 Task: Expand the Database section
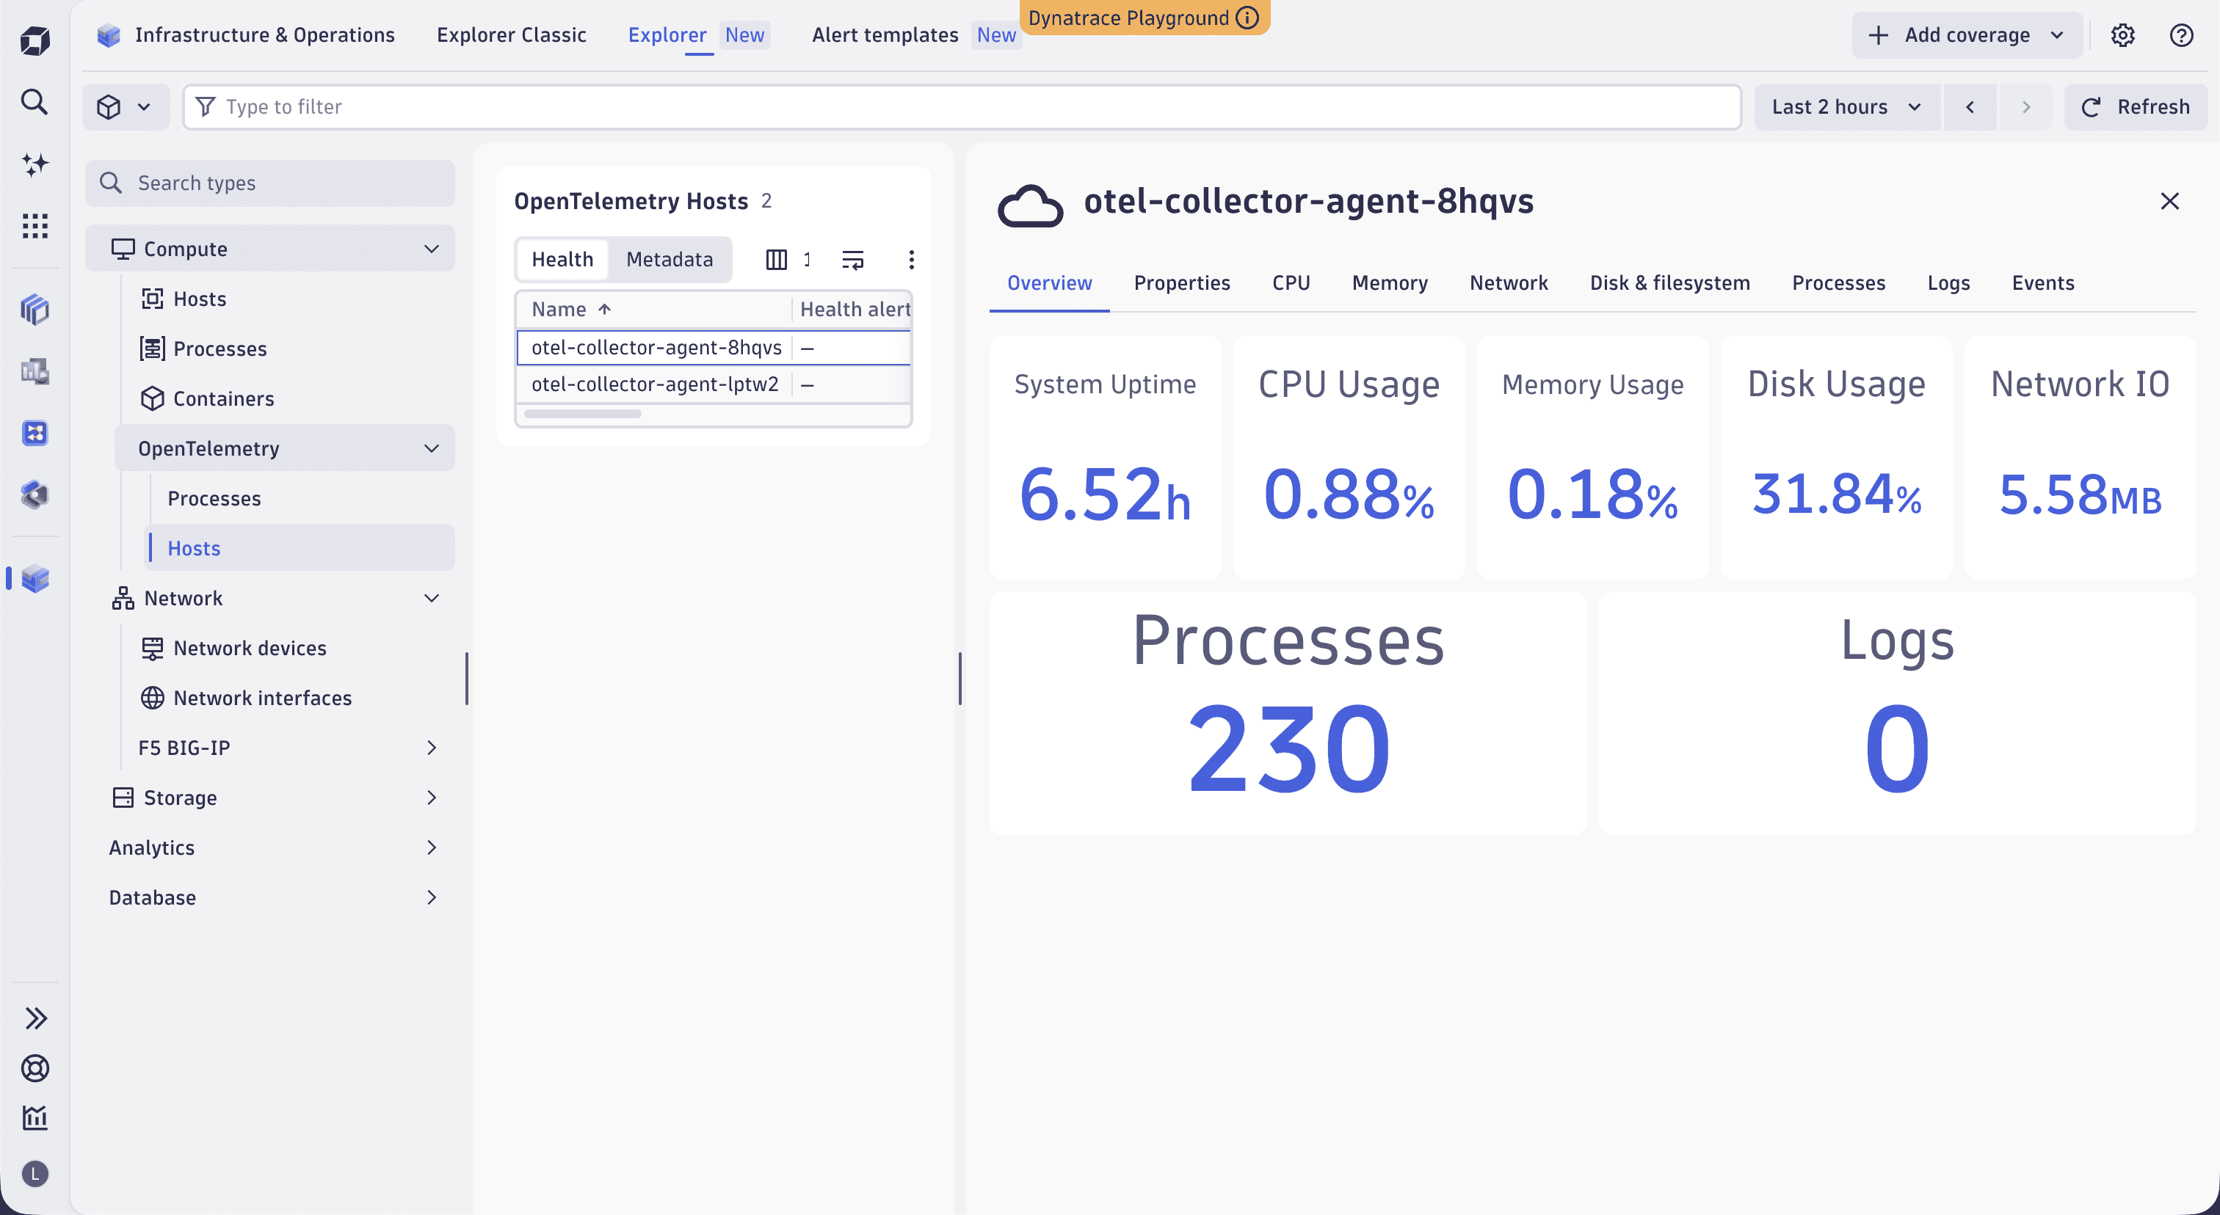432,898
